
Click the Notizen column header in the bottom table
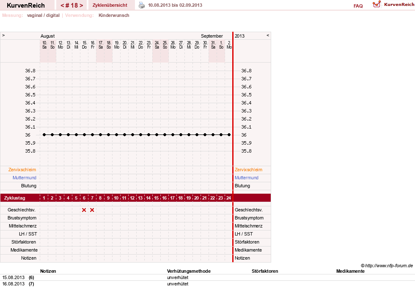[x=48, y=271]
